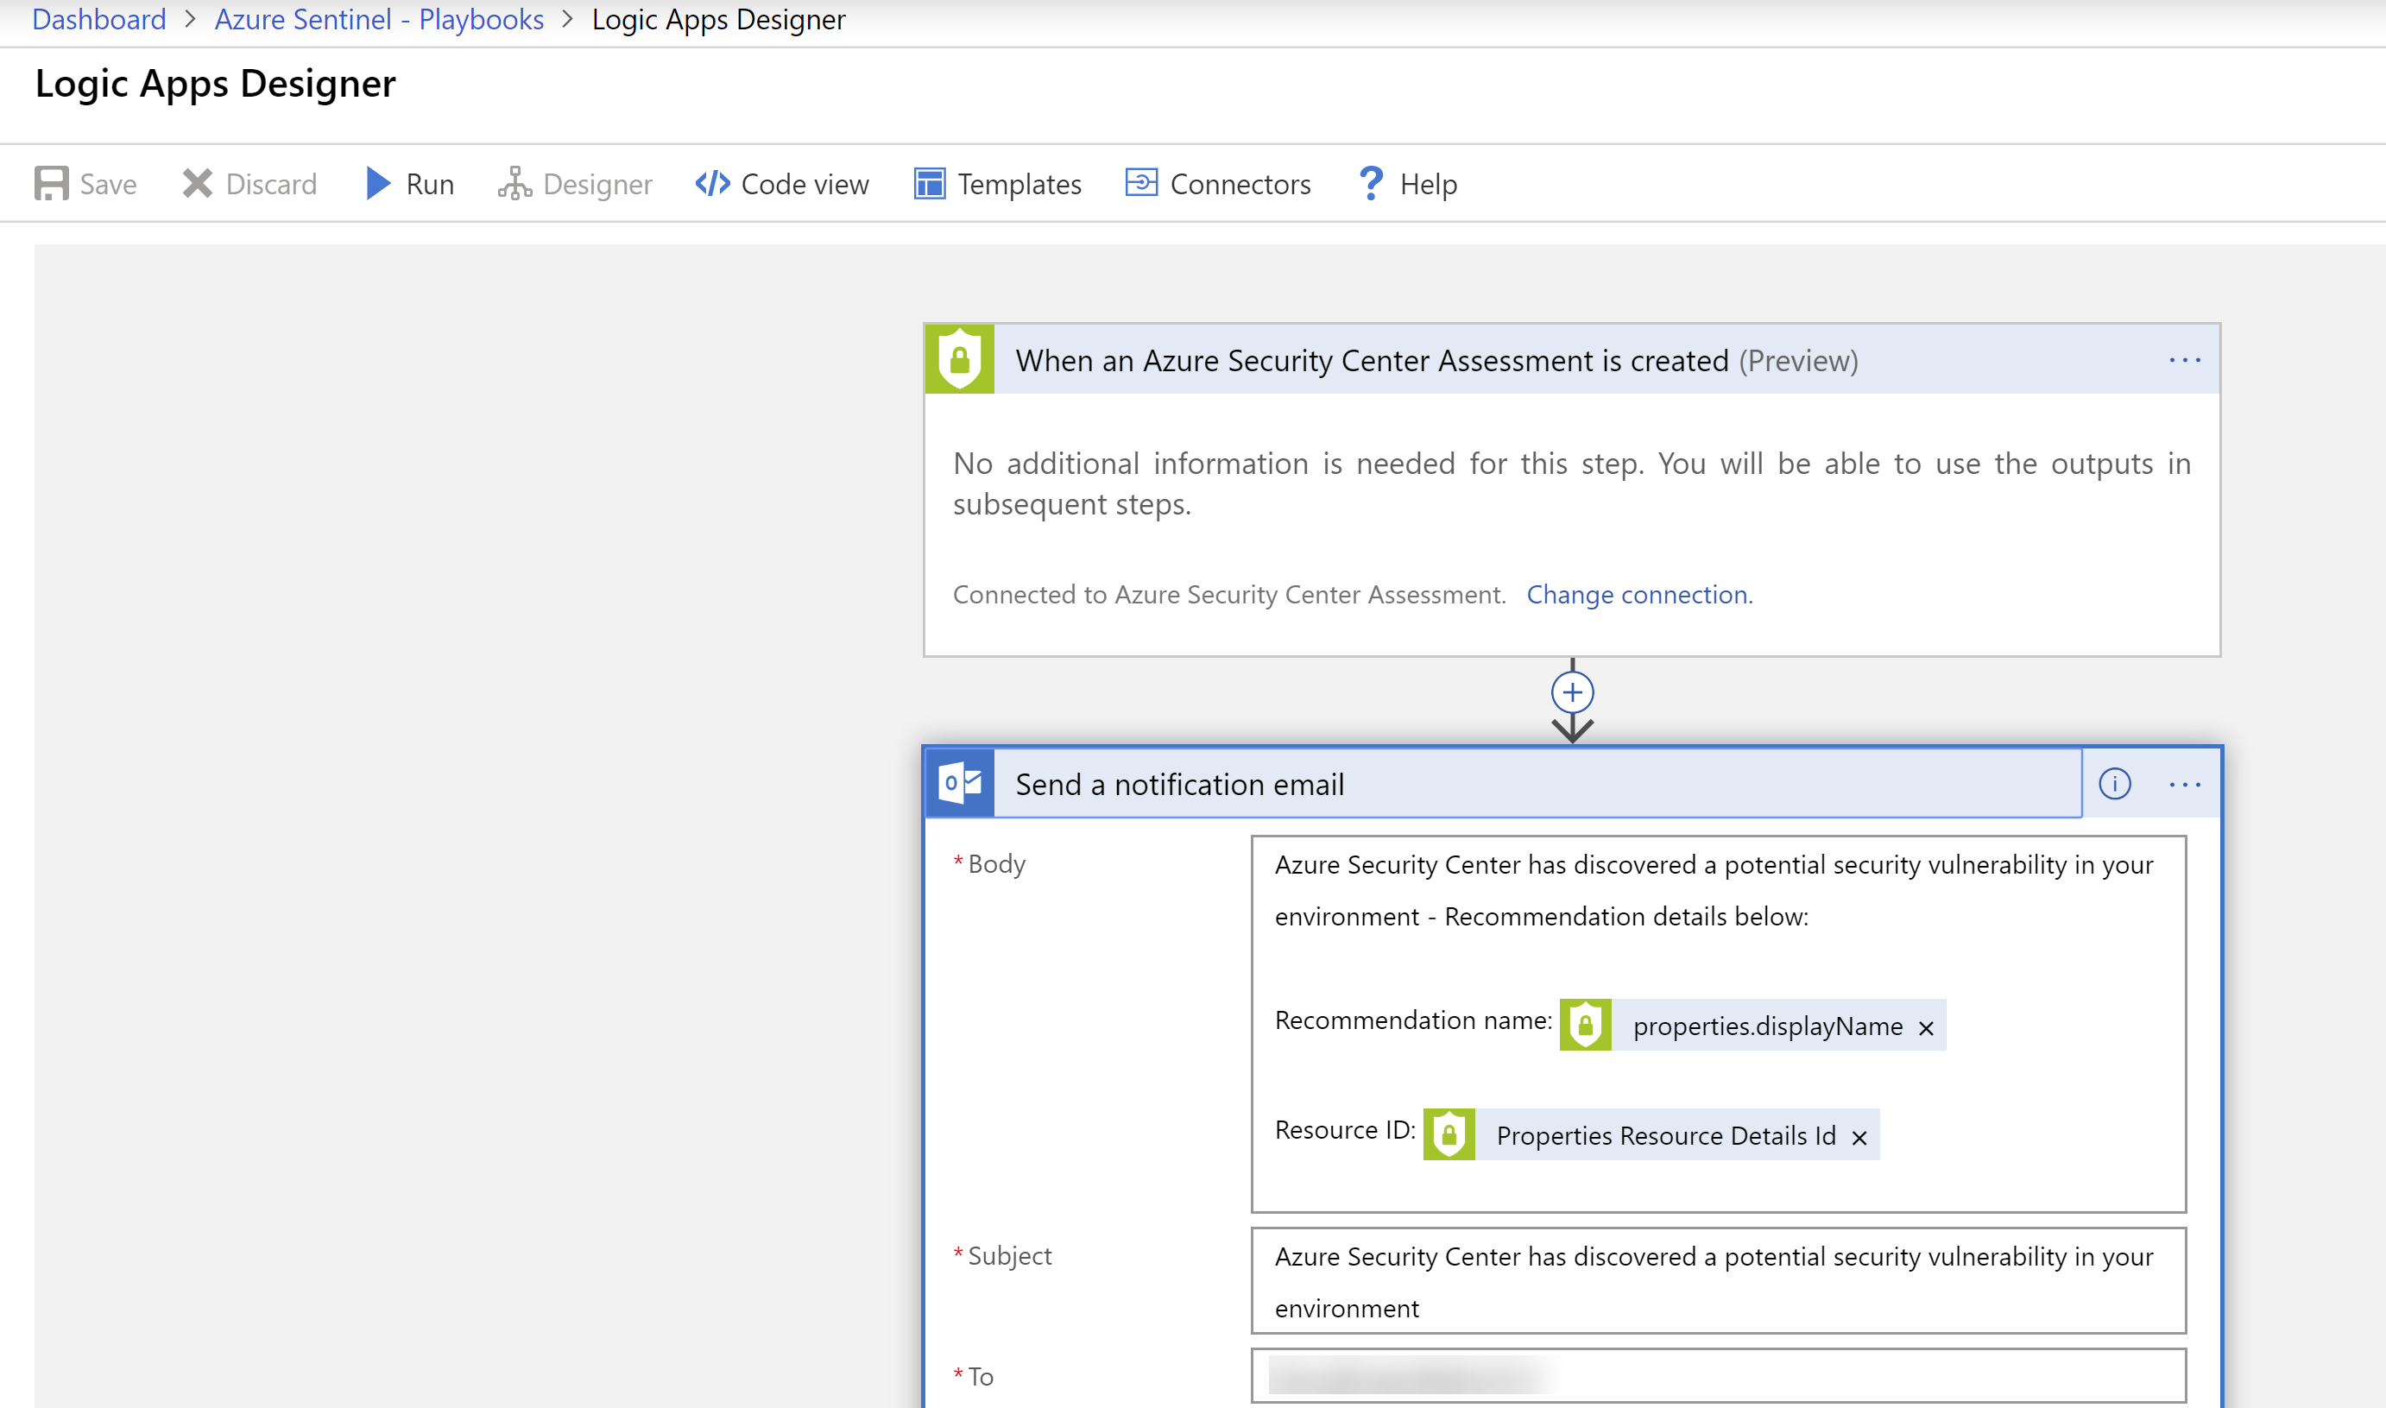Click 'Resource ID:' text in body
The height and width of the screenshot is (1408, 2386).
pos(1344,1131)
